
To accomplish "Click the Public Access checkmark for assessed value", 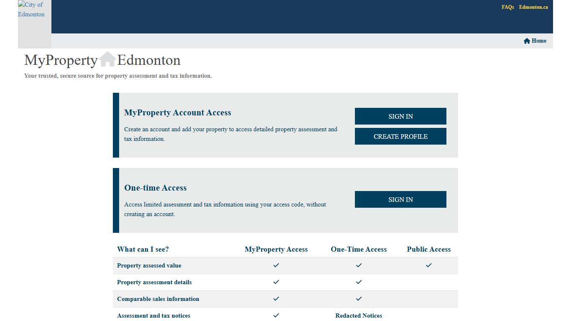I will point(428,265).
